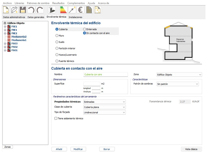This screenshot has width=207, height=154.
Task: Click the Añadir button
Action: click(x=59, y=149)
